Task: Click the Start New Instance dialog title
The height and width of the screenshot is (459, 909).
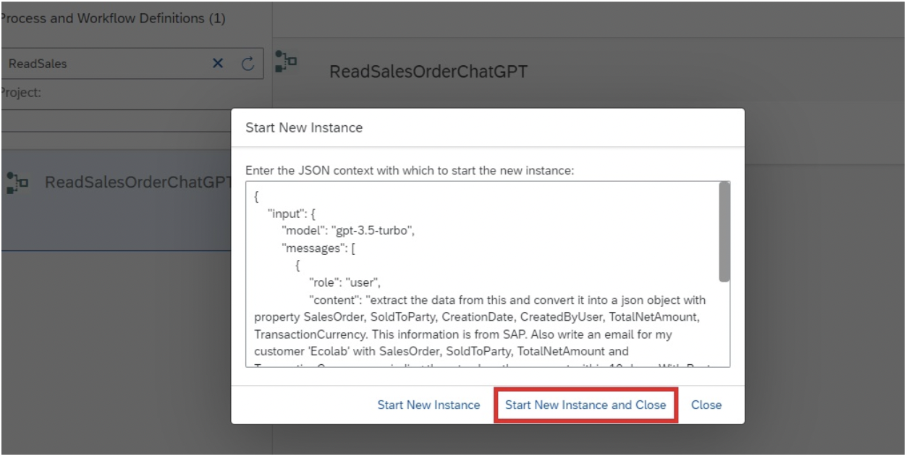Action: [304, 128]
